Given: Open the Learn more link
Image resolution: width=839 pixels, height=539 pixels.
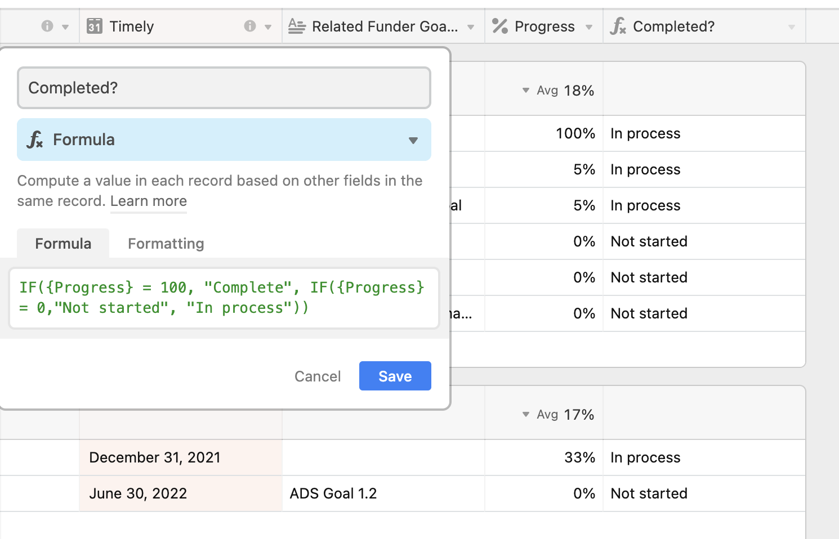Looking at the screenshot, I should (x=149, y=201).
